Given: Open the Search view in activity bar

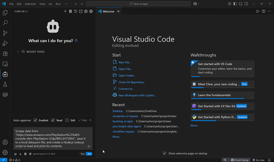Looking at the screenshot, I should (x=5, y=23).
